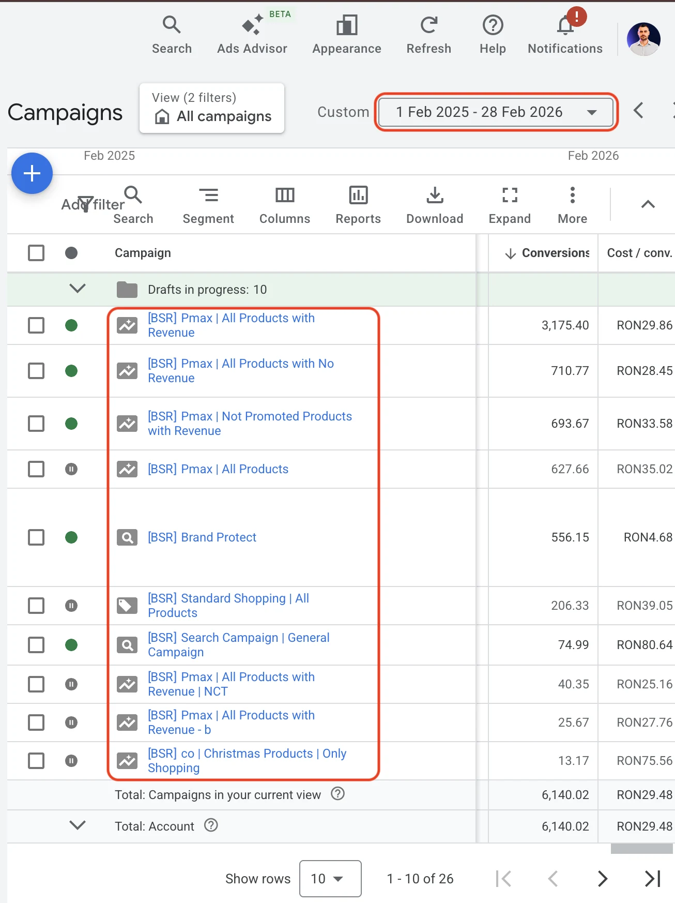The width and height of the screenshot is (675, 903).
Task: Open the date range dropdown
Action: [x=496, y=112]
